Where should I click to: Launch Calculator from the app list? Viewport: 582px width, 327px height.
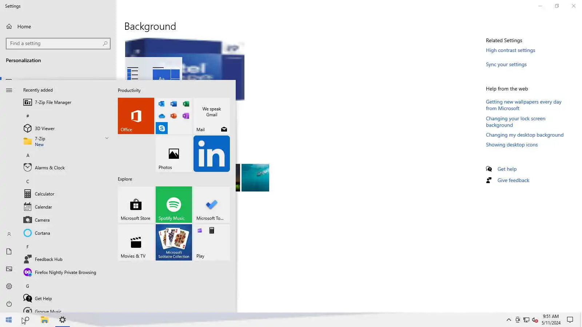pyautogui.click(x=65, y=194)
